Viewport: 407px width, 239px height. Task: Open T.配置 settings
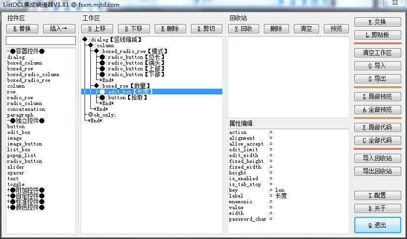(378, 195)
